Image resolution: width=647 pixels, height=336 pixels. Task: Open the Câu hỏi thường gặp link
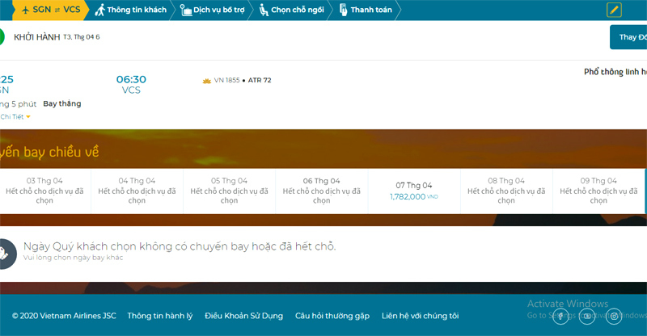click(x=332, y=316)
